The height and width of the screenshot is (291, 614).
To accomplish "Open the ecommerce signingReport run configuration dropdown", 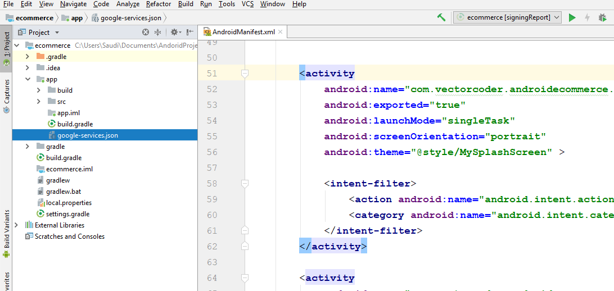I will tap(507, 17).
